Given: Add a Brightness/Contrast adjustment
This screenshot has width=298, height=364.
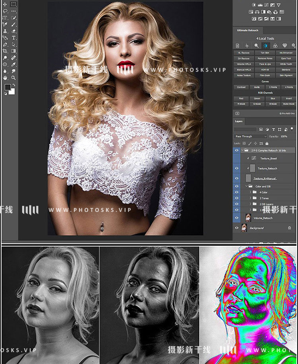Looking at the screenshot, I should click(x=254, y=5).
